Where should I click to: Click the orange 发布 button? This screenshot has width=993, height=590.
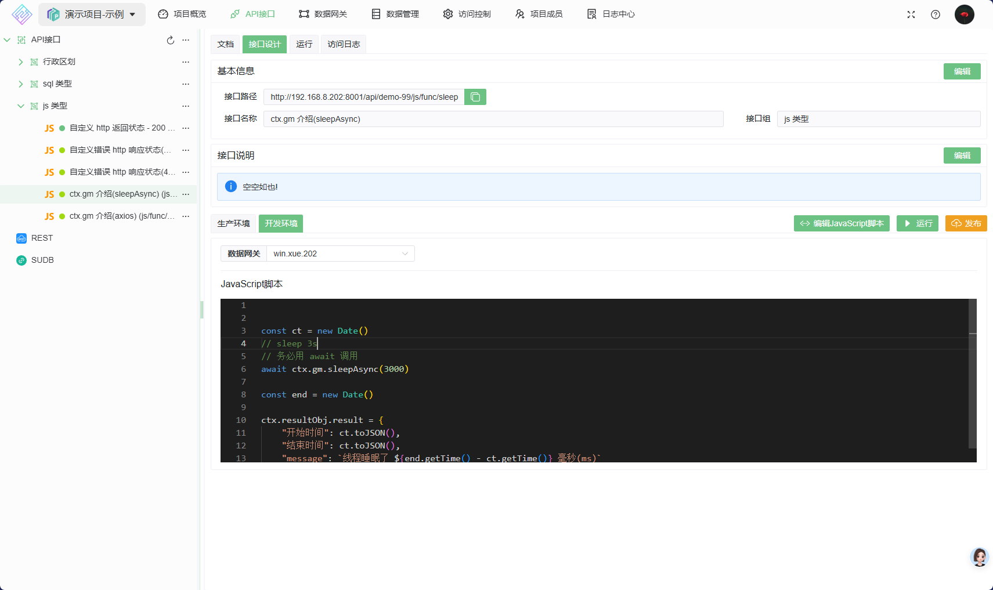(x=966, y=223)
